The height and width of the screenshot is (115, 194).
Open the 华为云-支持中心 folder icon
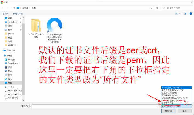click(x=36, y=26)
